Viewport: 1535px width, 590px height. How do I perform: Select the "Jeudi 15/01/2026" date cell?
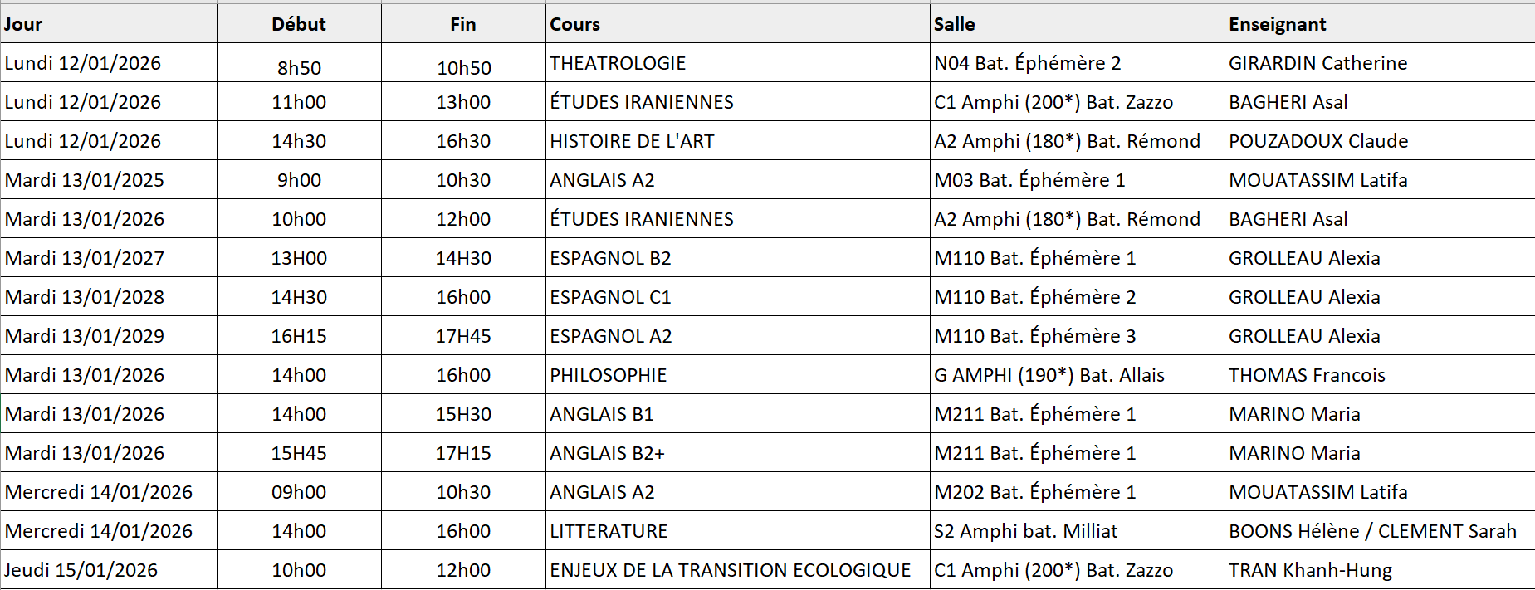(x=81, y=570)
